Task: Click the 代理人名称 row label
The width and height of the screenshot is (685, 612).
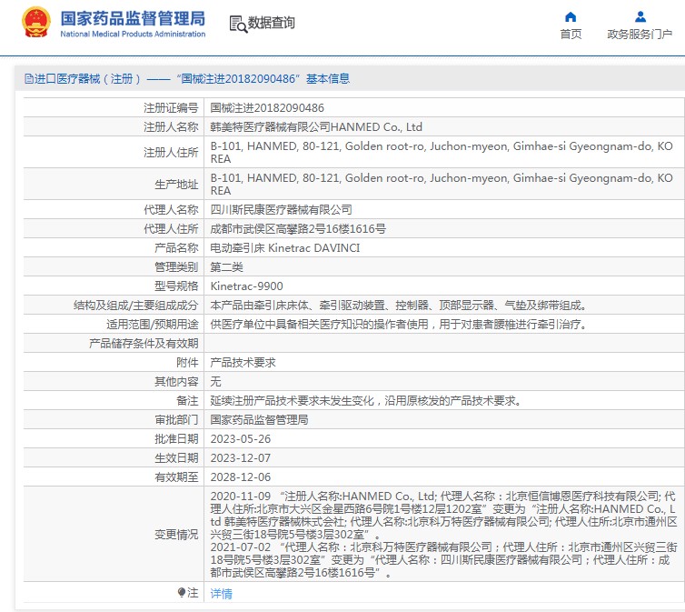Action: point(171,210)
